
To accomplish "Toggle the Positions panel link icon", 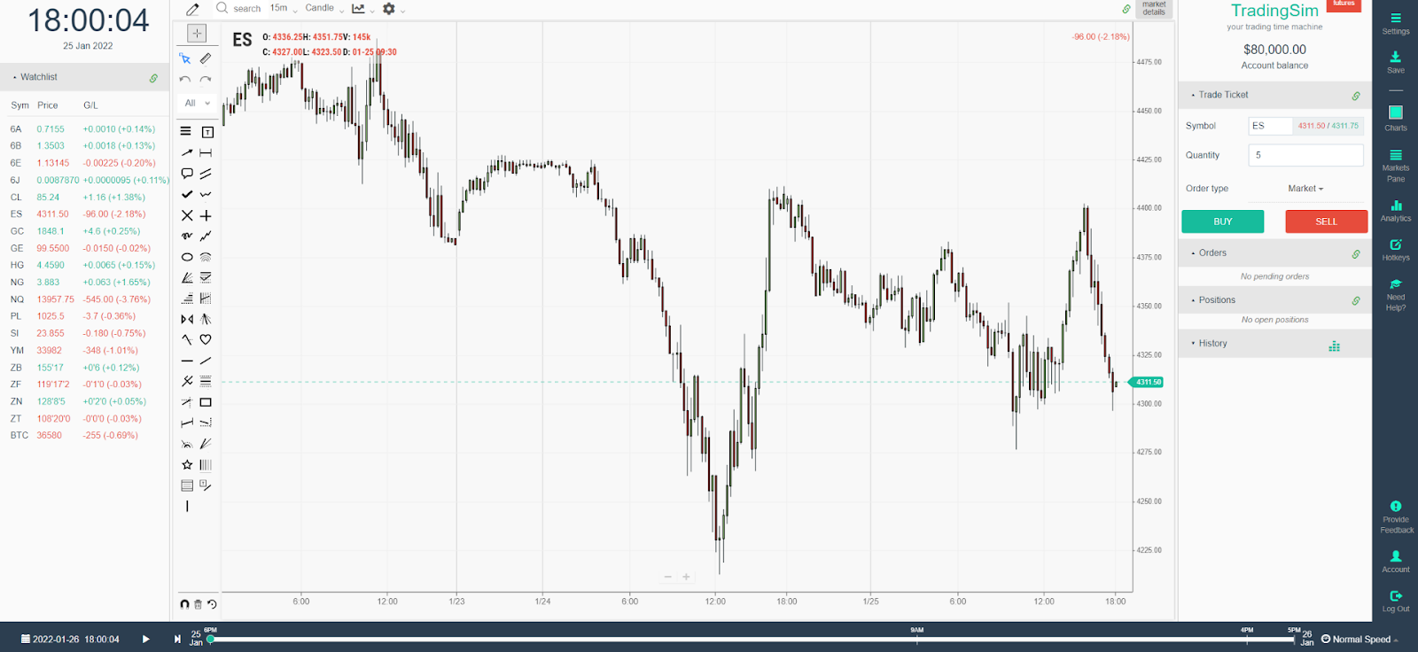I will click(x=1356, y=301).
